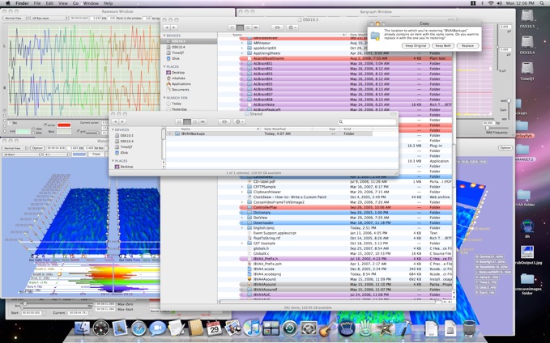Image resolution: width=550 pixels, height=343 pixels.
Task: Launch GarageBand from the Dock
Action: [327, 328]
